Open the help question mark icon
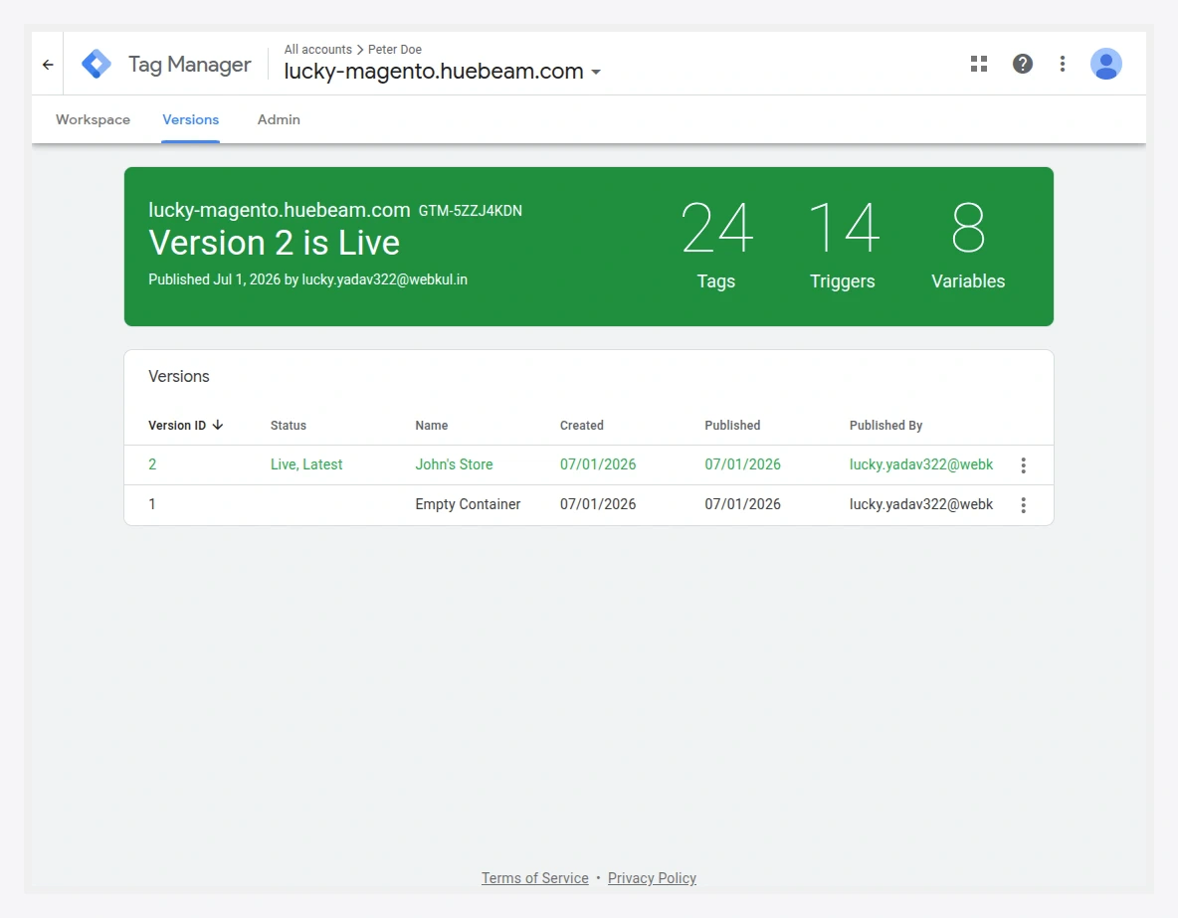Image resolution: width=1178 pixels, height=918 pixels. (1023, 64)
